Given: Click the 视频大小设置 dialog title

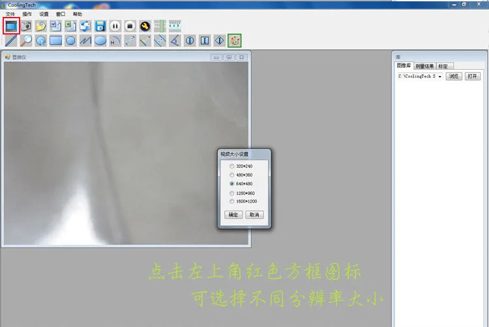Looking at the screenshot, I should pyautogui.click(x=235, y=154).
